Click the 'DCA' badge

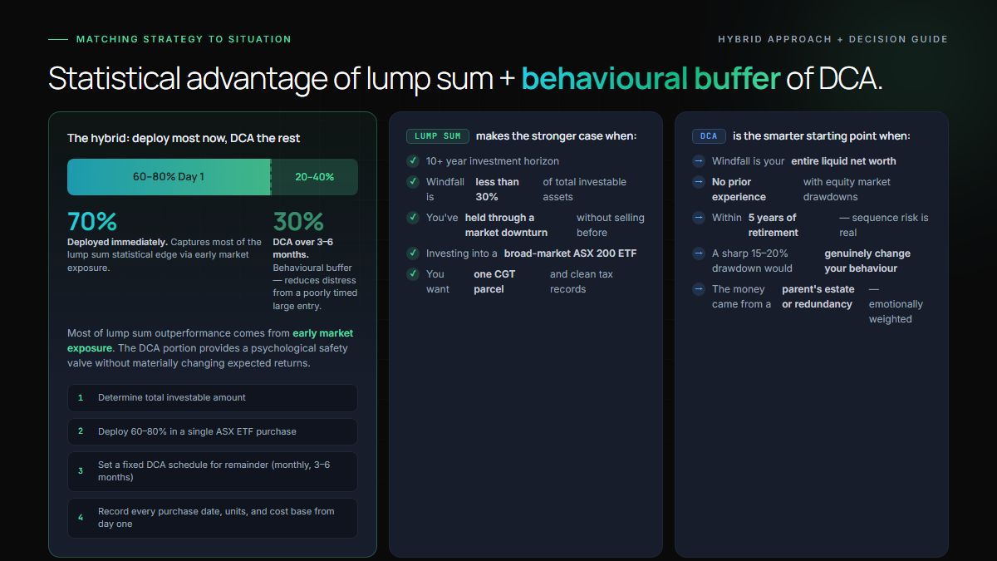709,136
